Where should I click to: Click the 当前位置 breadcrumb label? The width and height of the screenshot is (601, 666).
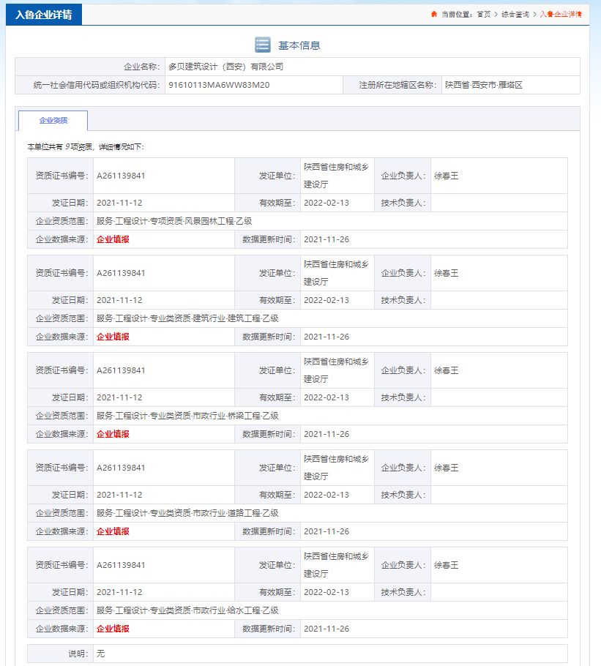(457, 15)
